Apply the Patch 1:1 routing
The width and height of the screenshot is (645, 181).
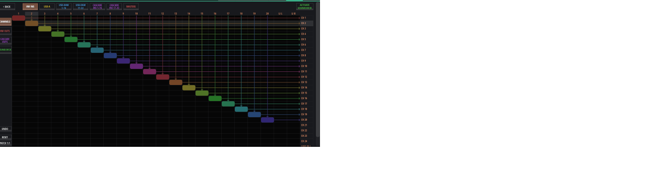[x=6, y=143]
